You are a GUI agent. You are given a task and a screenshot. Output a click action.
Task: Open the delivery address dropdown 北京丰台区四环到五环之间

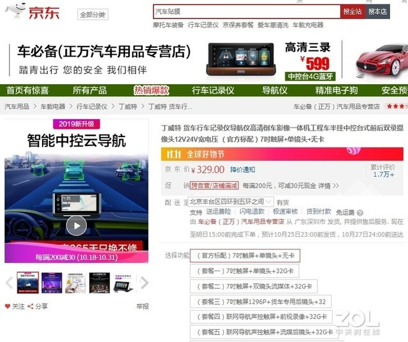[231, 202]
